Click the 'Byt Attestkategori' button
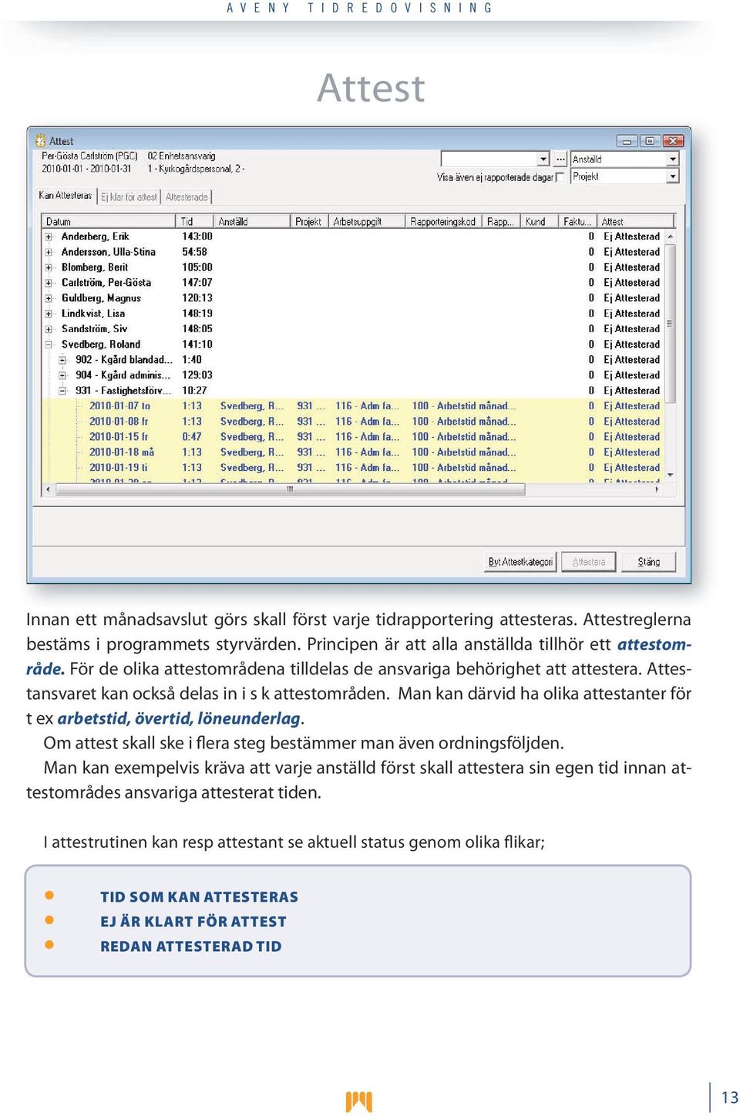The height and width of the screenshot is (1116, 740). [520, 562]
